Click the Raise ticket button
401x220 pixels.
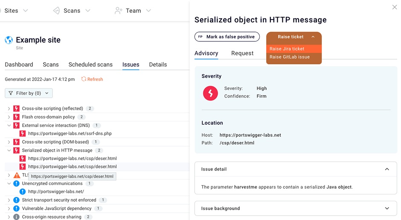pyautogui.click(x=294, y=37)
